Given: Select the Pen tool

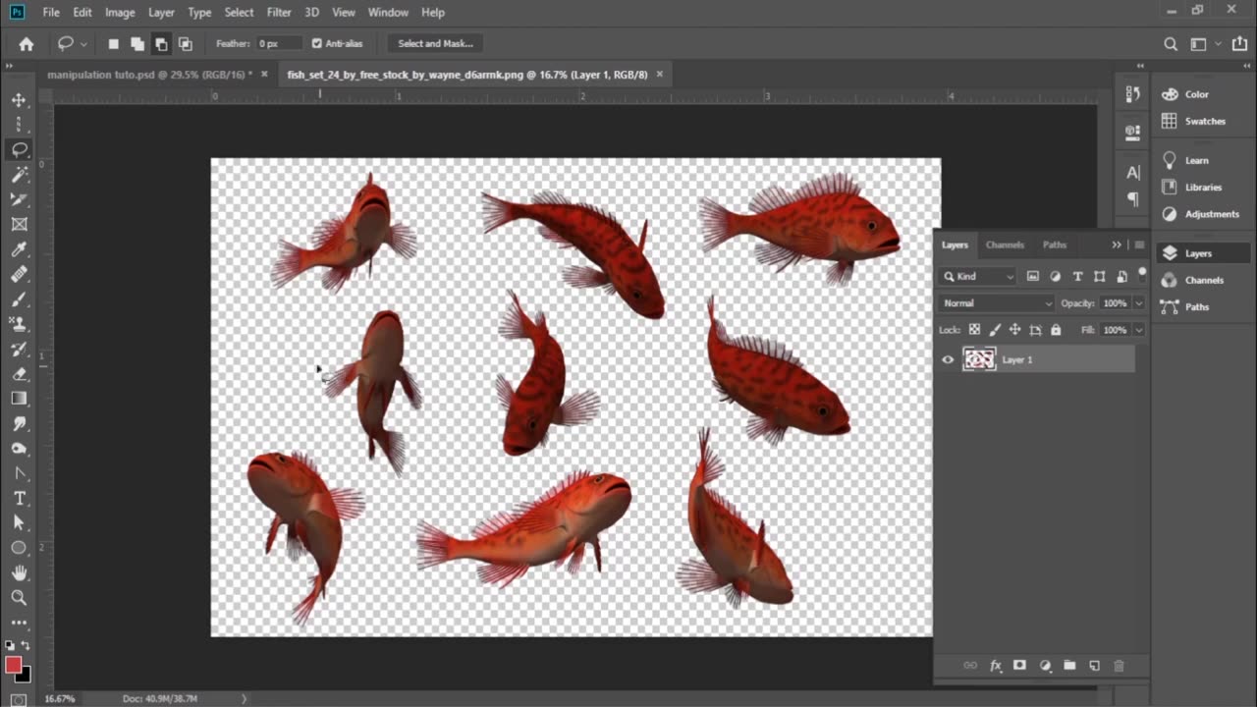Looking at the screenshot, I should click(x=19, y=473).
